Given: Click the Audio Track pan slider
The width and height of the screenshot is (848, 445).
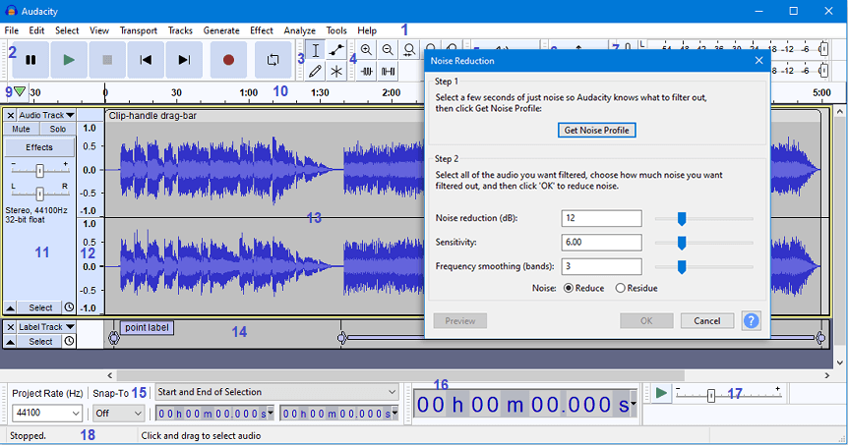Looking at the screenshot, I should point(39,194).
